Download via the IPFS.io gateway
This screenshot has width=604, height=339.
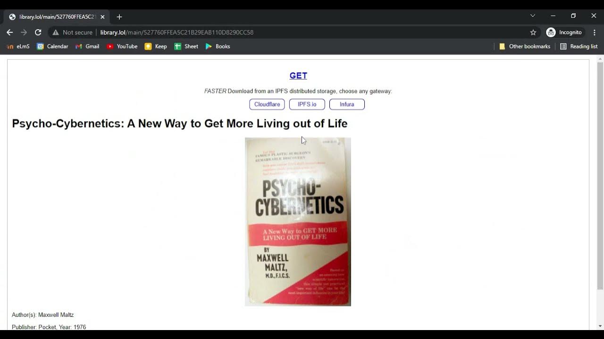pos(307,105)
